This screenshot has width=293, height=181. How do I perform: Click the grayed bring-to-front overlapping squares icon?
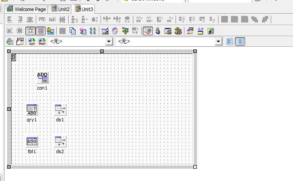pyautogui.click(x=255, y=19)
